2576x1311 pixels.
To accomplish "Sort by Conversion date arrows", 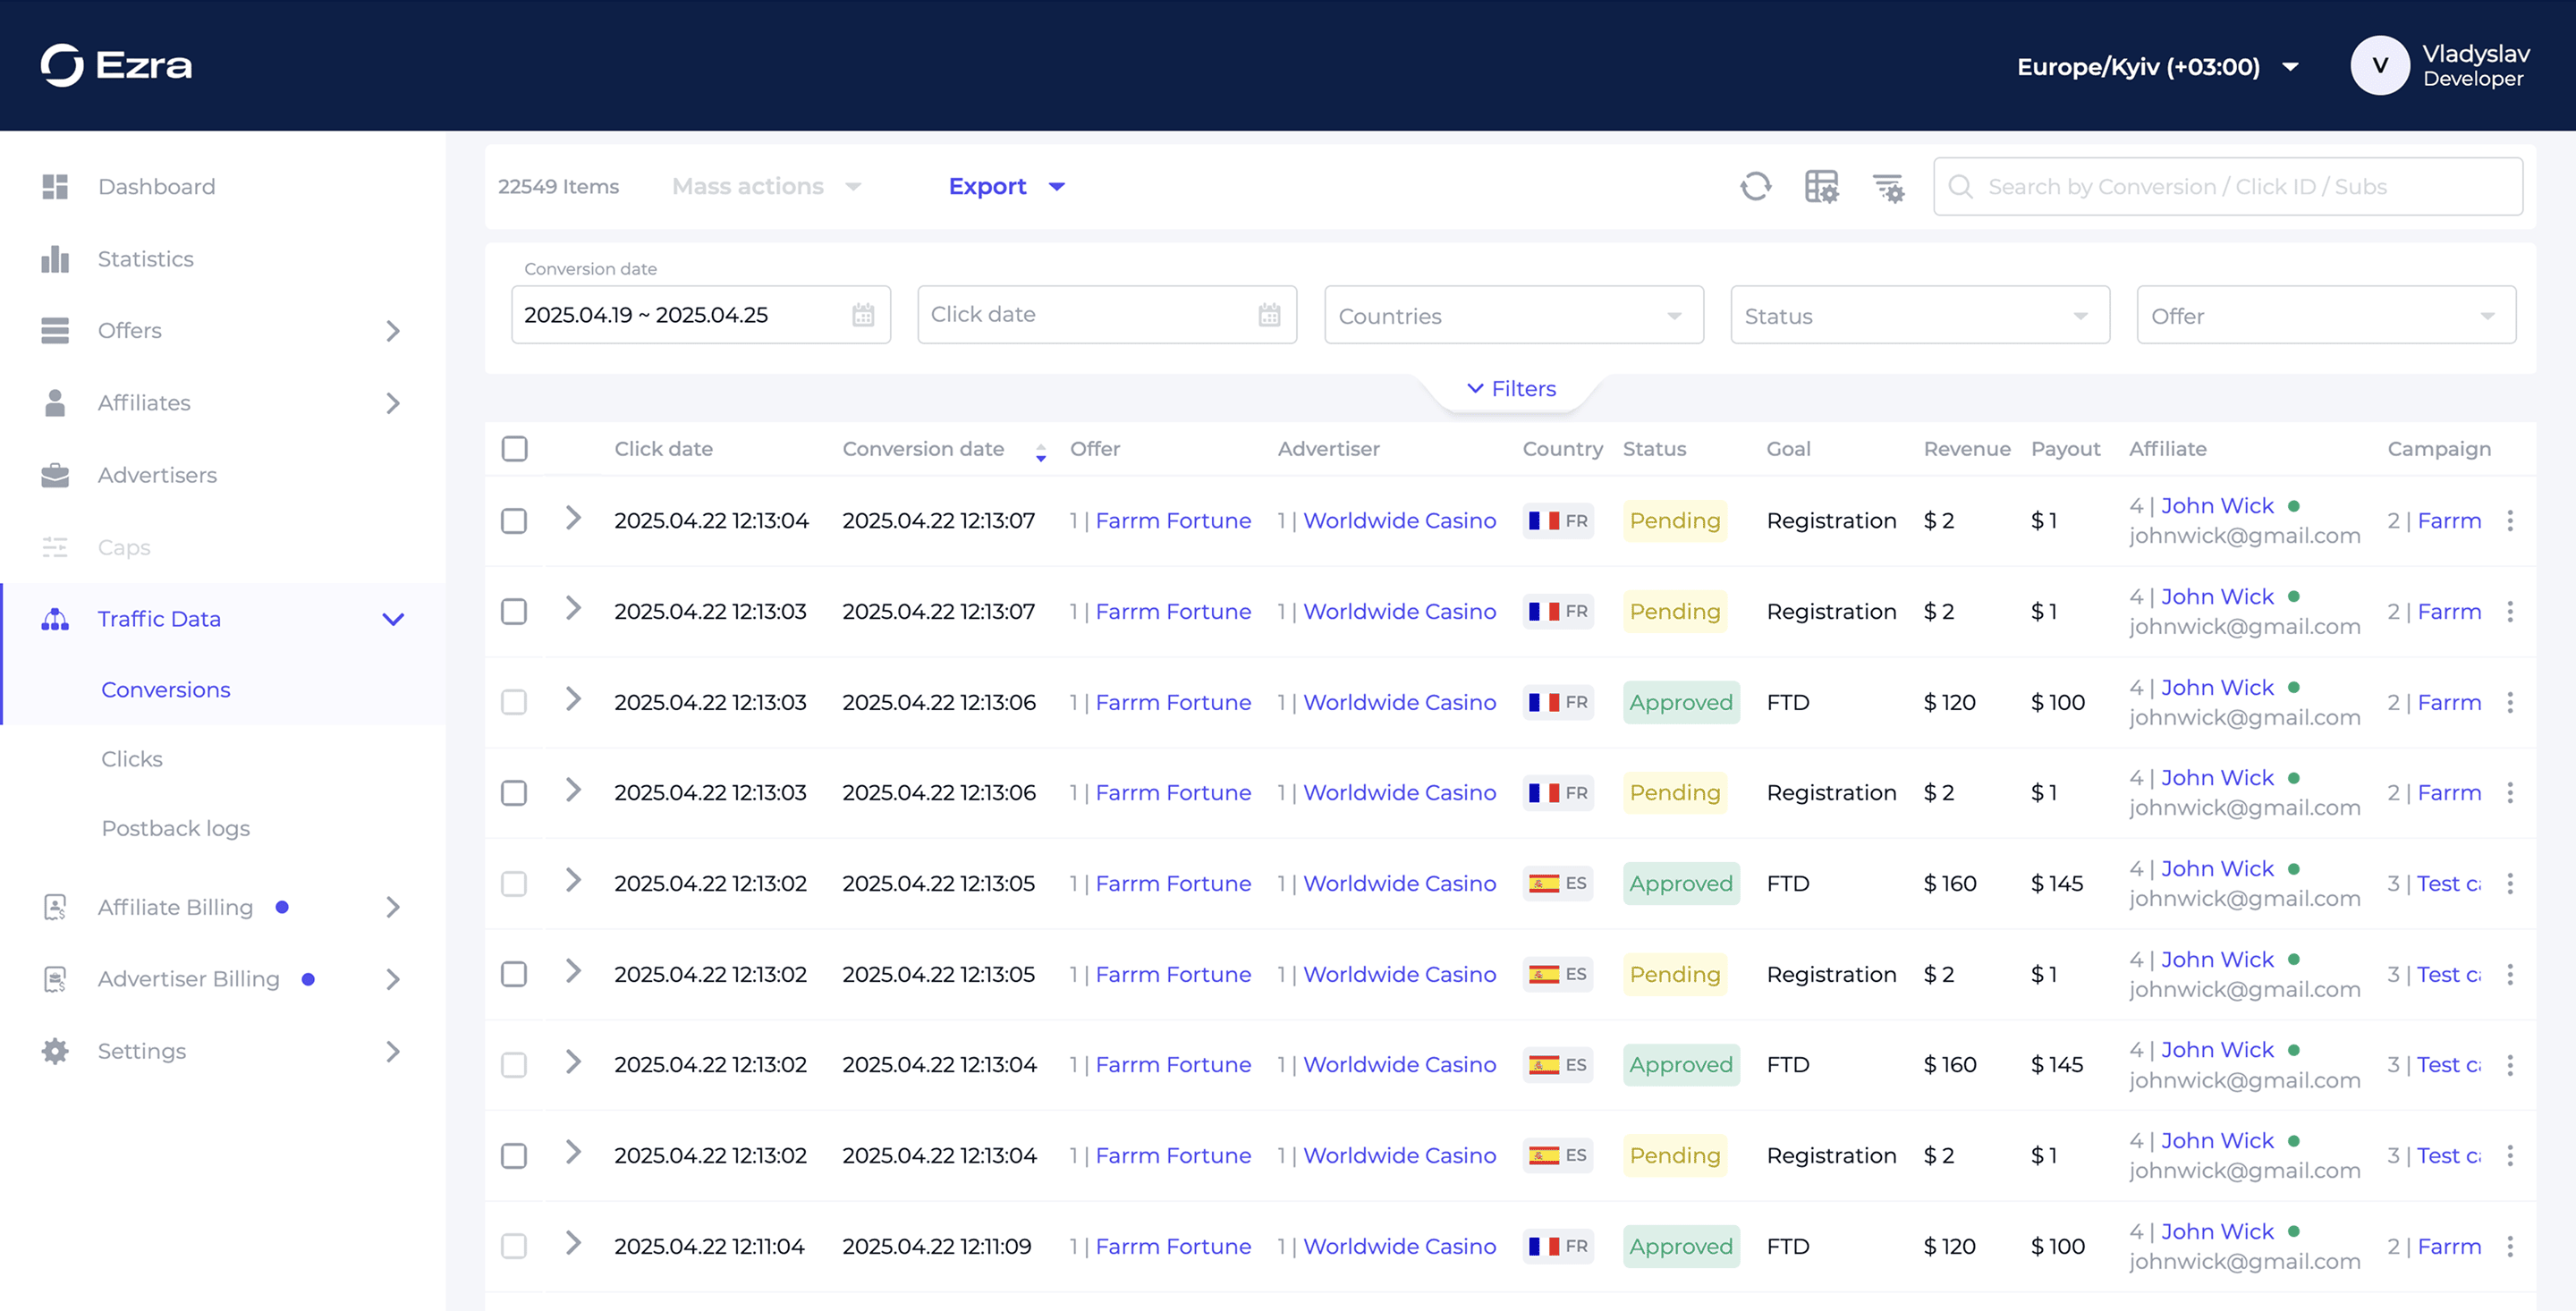I will [1041, 452].
